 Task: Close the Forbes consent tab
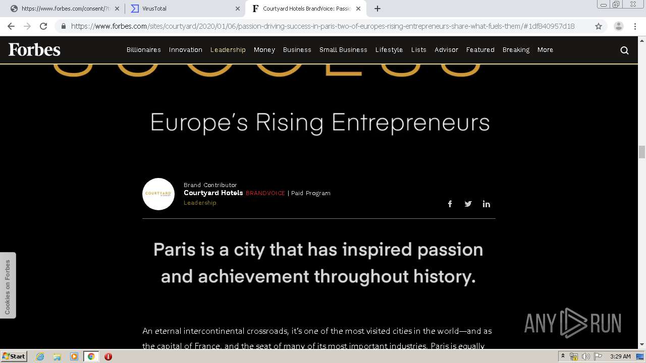click(117, 9)
